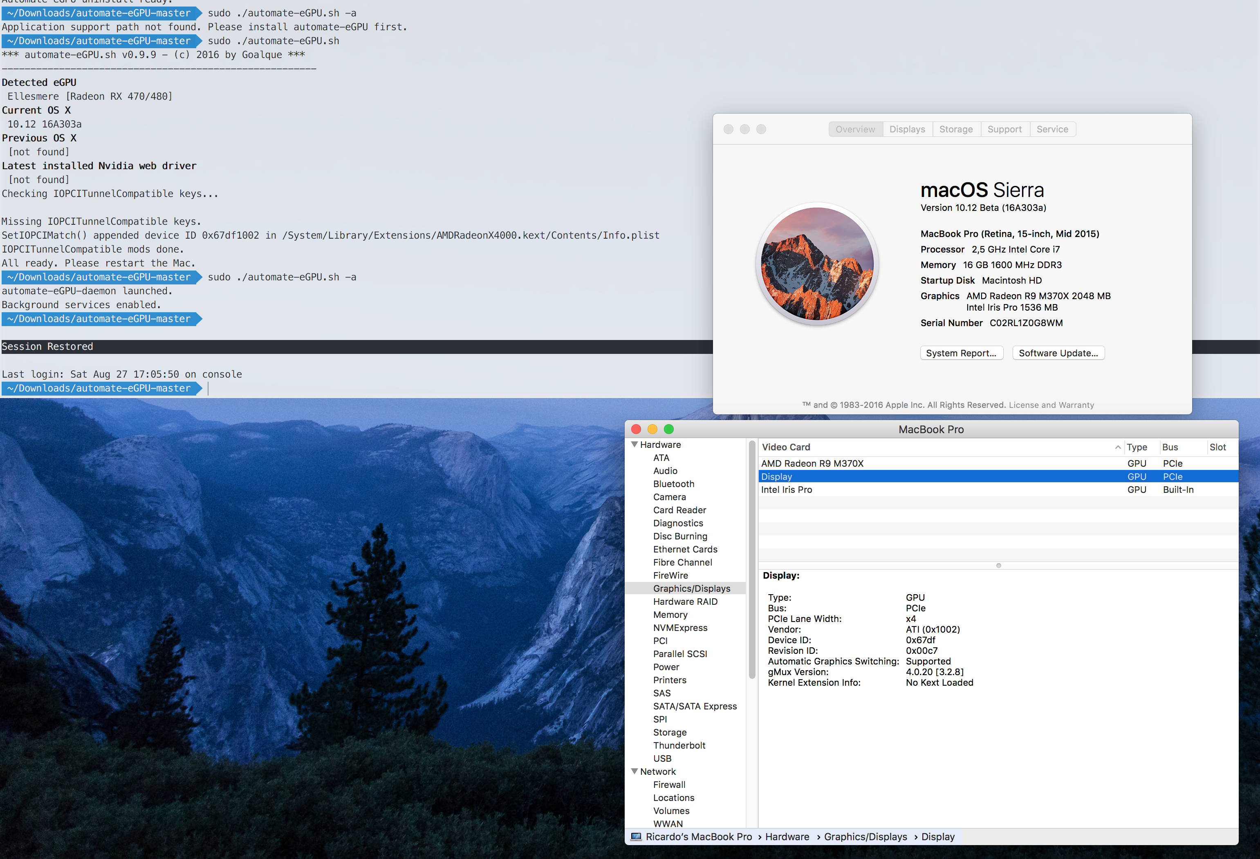Zoom the MacBook Pro window with green button
This screenshot has height=859, width=1260.
[x=669, y=429]
